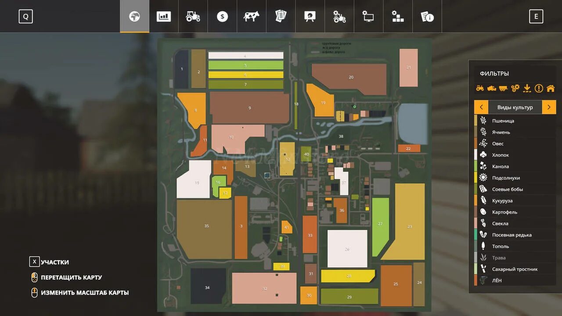Toggle Кукуруза crop filter
The height and width of the screenshot is (316, 562).
515,201
